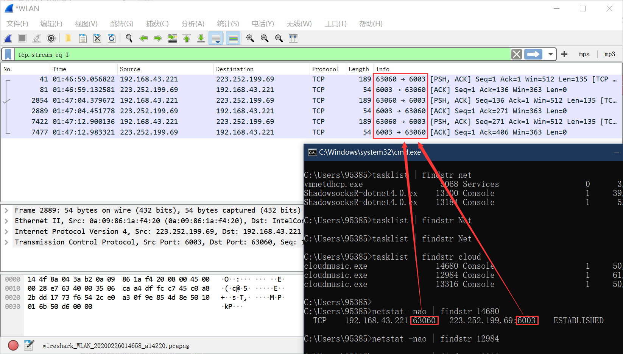Expand the Ethernet II layer
This screenshot has width=623, height=354.
tap(6, 221)
